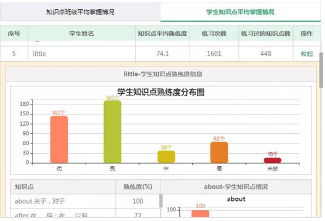Collapse little's details with 收起 link
The image size is (325, 221).
tap(307, 54)
